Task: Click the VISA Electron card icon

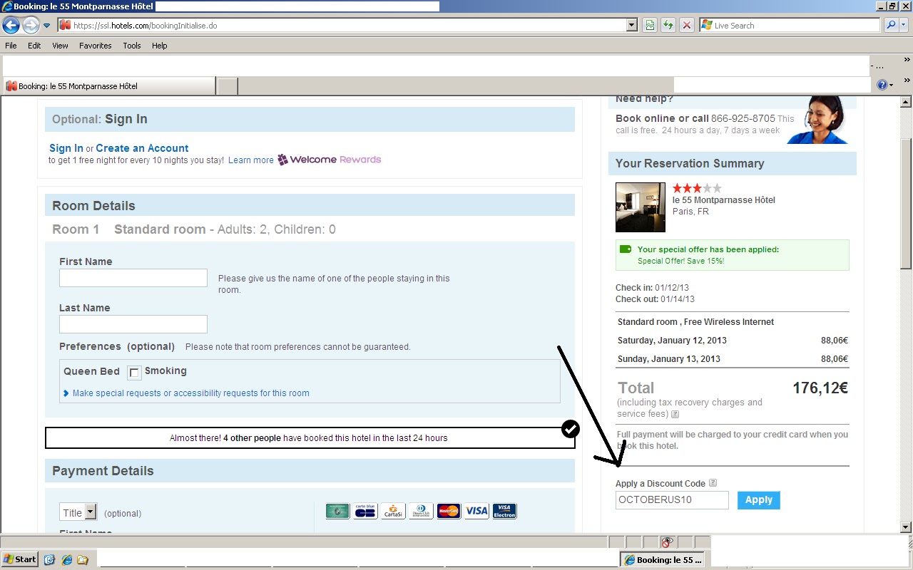Action: (504, 511)
